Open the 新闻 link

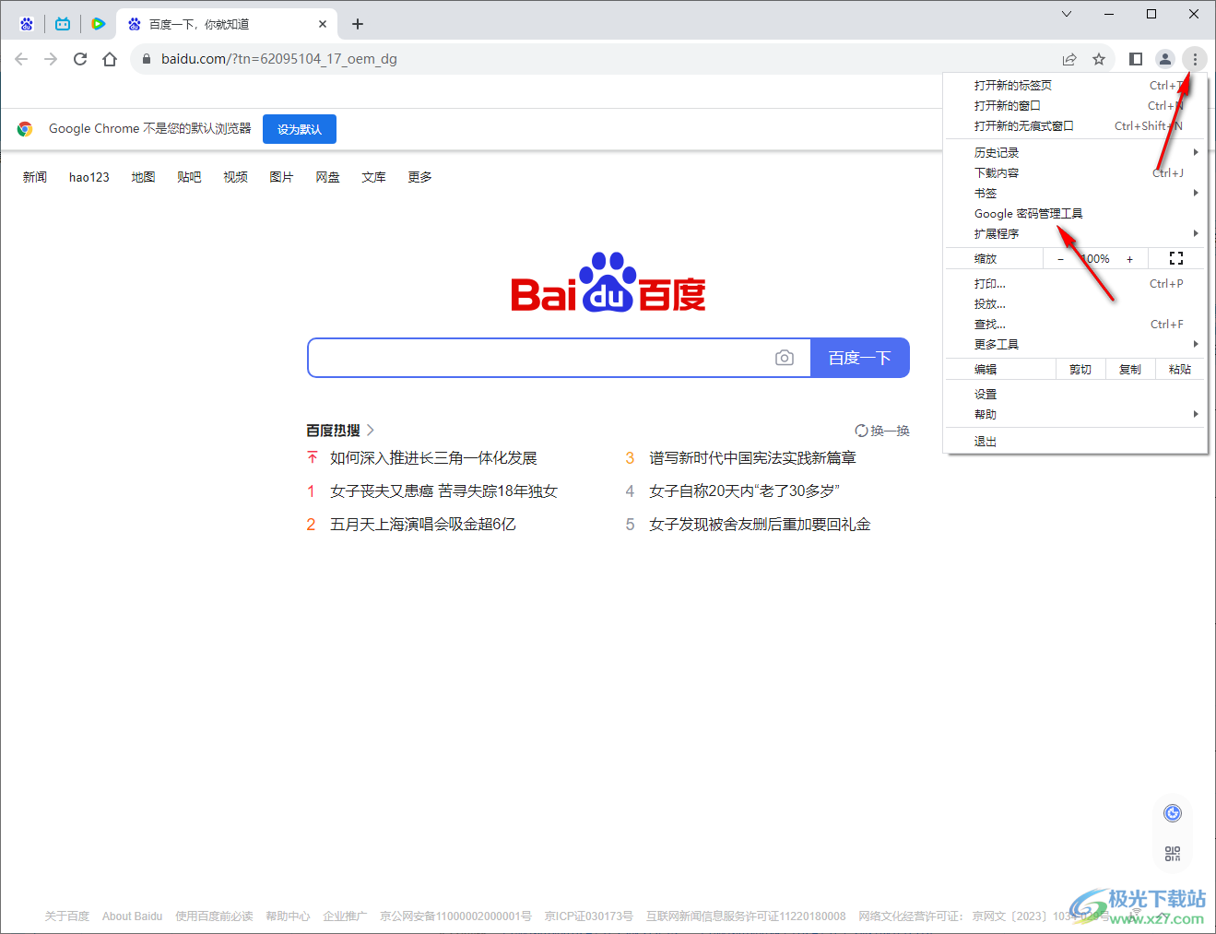coord(35,177)
